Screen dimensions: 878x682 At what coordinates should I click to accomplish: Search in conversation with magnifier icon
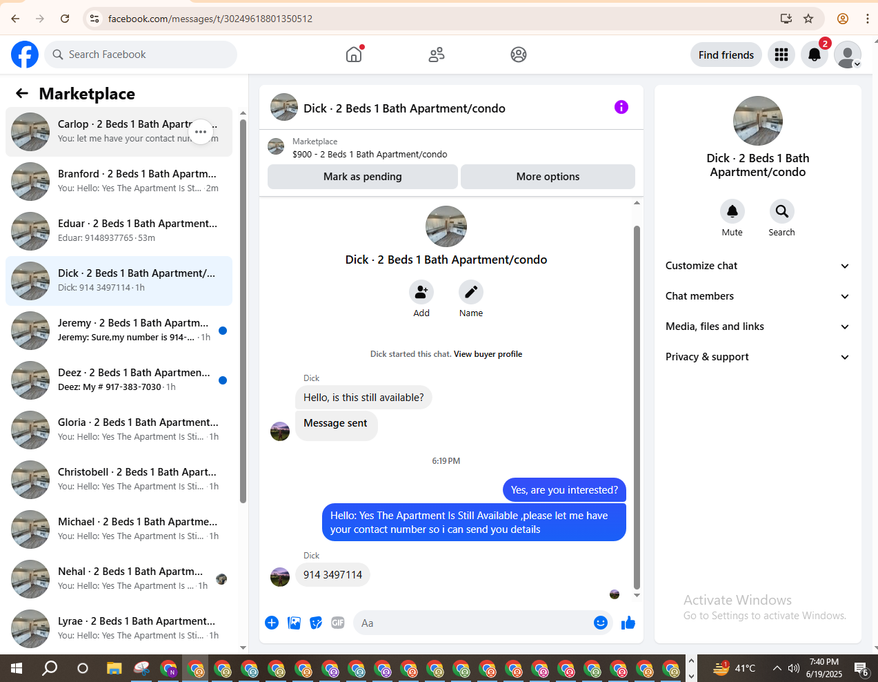[x=782, y=211]
